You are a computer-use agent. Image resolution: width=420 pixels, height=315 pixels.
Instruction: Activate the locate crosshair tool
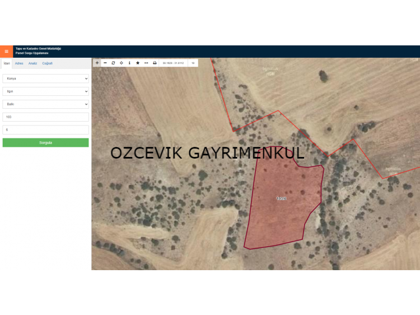[122, 63]
